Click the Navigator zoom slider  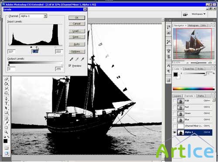click(198, 63)
